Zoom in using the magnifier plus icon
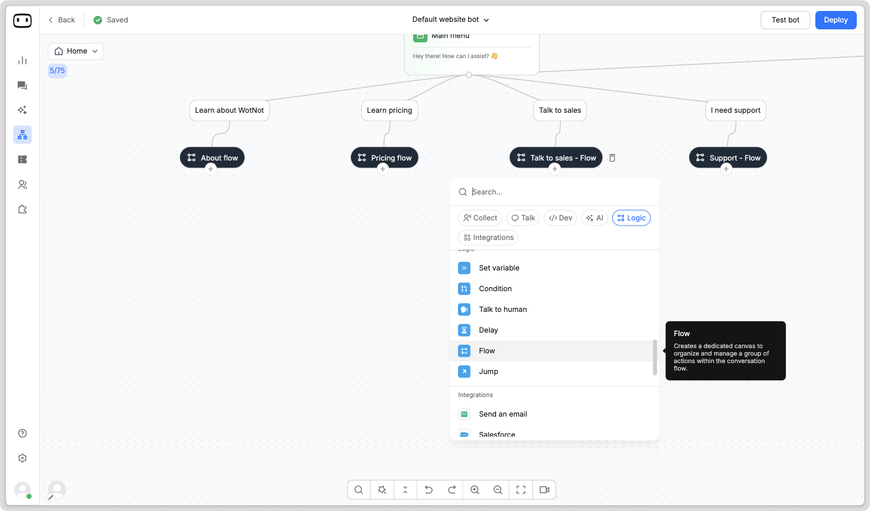This screenshot has width=870, height=511. point(475,490)
